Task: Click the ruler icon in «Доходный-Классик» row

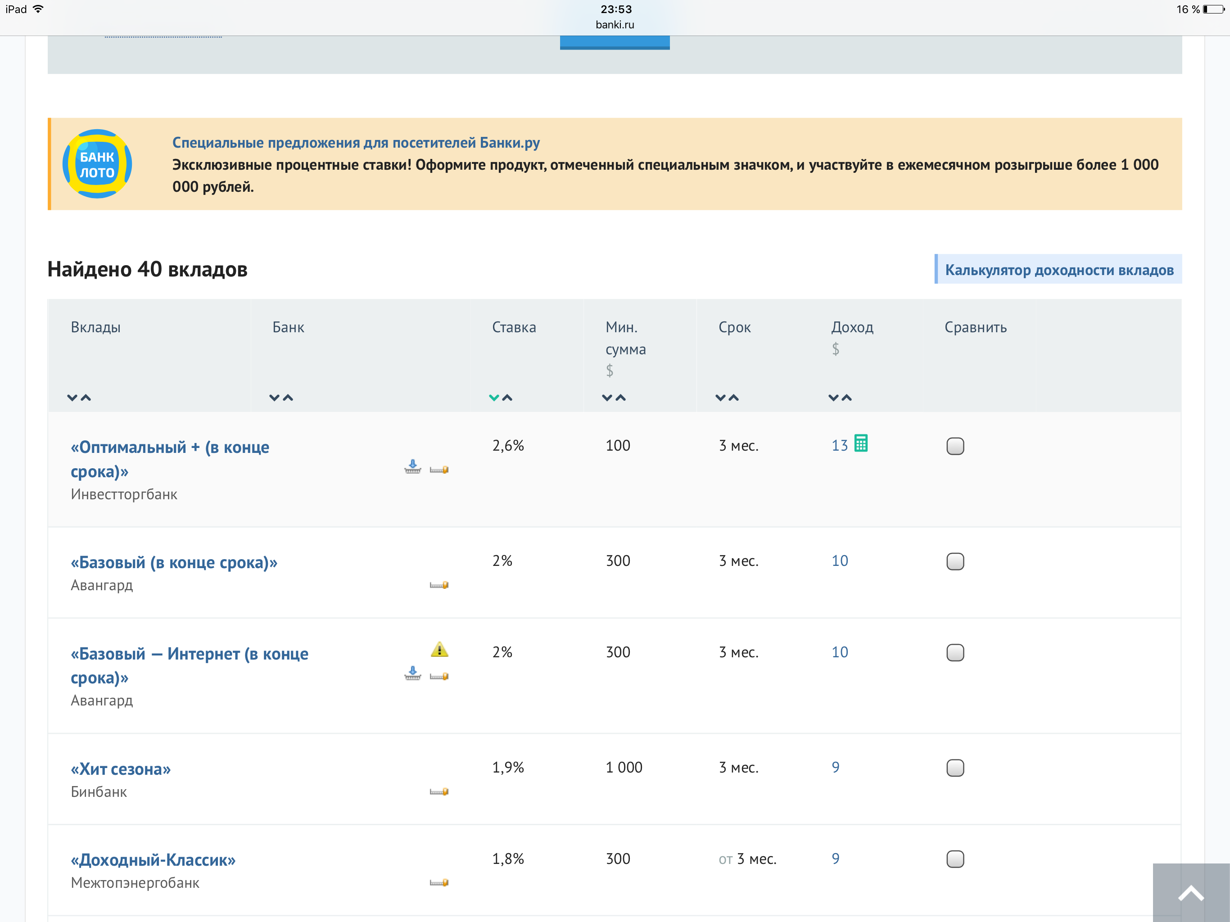Action: pyautogui.click(x=439, y=883)
